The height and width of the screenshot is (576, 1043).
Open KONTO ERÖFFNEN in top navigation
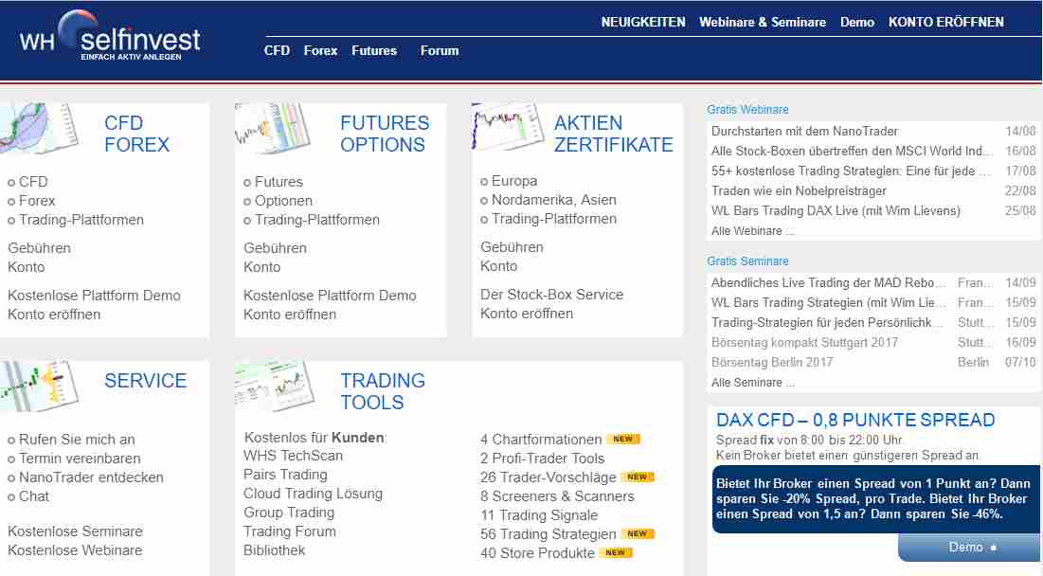click(945, 22)
